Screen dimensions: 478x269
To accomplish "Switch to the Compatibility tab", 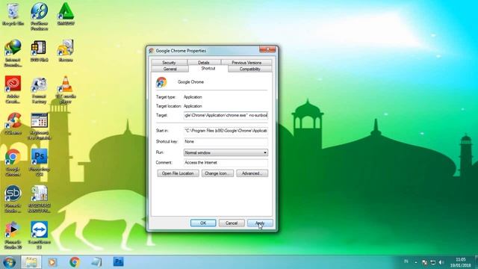I will 250,69.
